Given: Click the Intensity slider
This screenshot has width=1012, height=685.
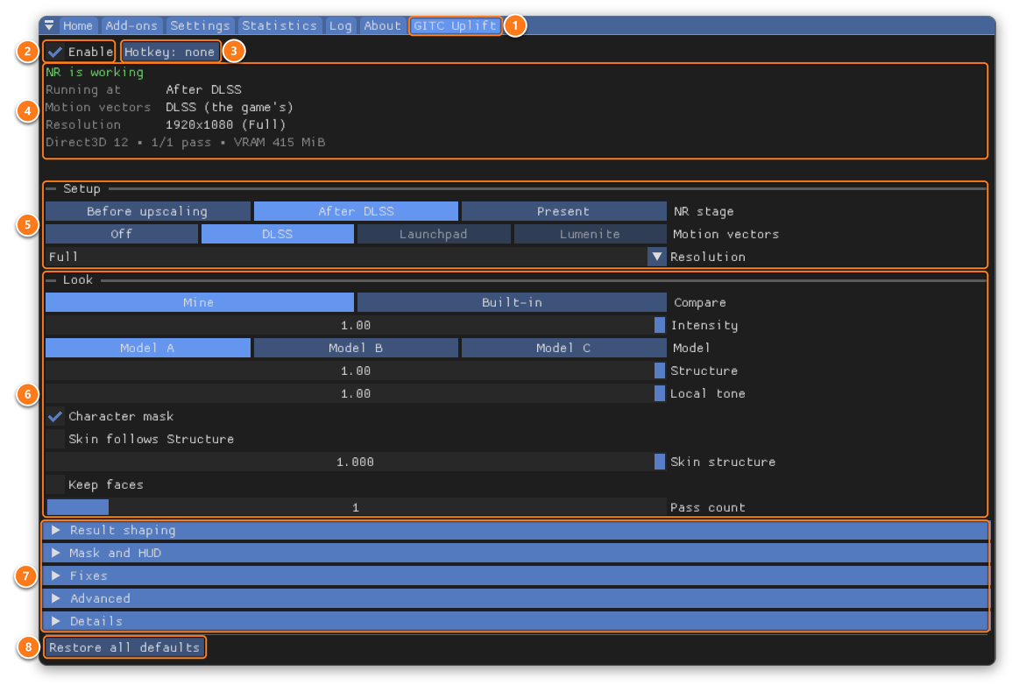Looking at the screenshot, I should 356,325.
